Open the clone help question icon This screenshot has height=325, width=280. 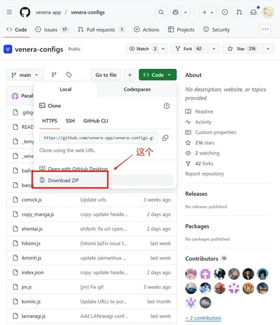pos(167,106)
